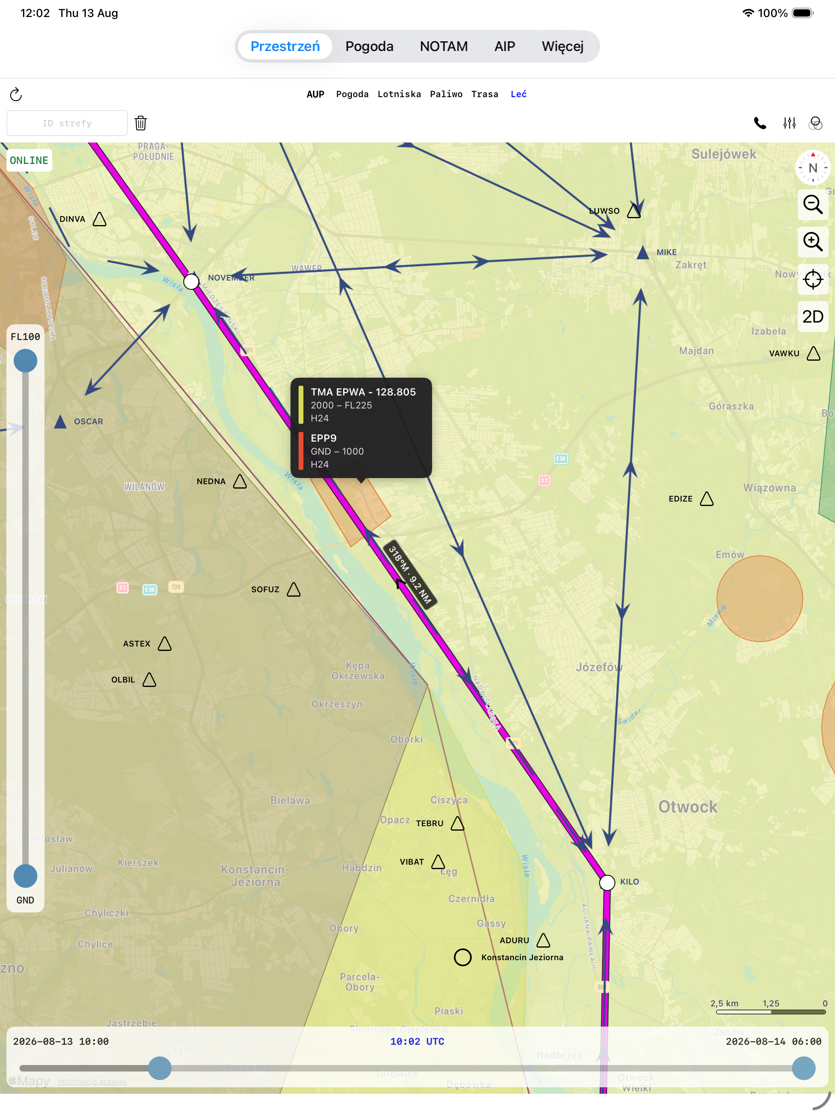Viewport: 835px width, 1114px height.
Task: Select the Pogoda sub-menu item
Action: point(352,94)
